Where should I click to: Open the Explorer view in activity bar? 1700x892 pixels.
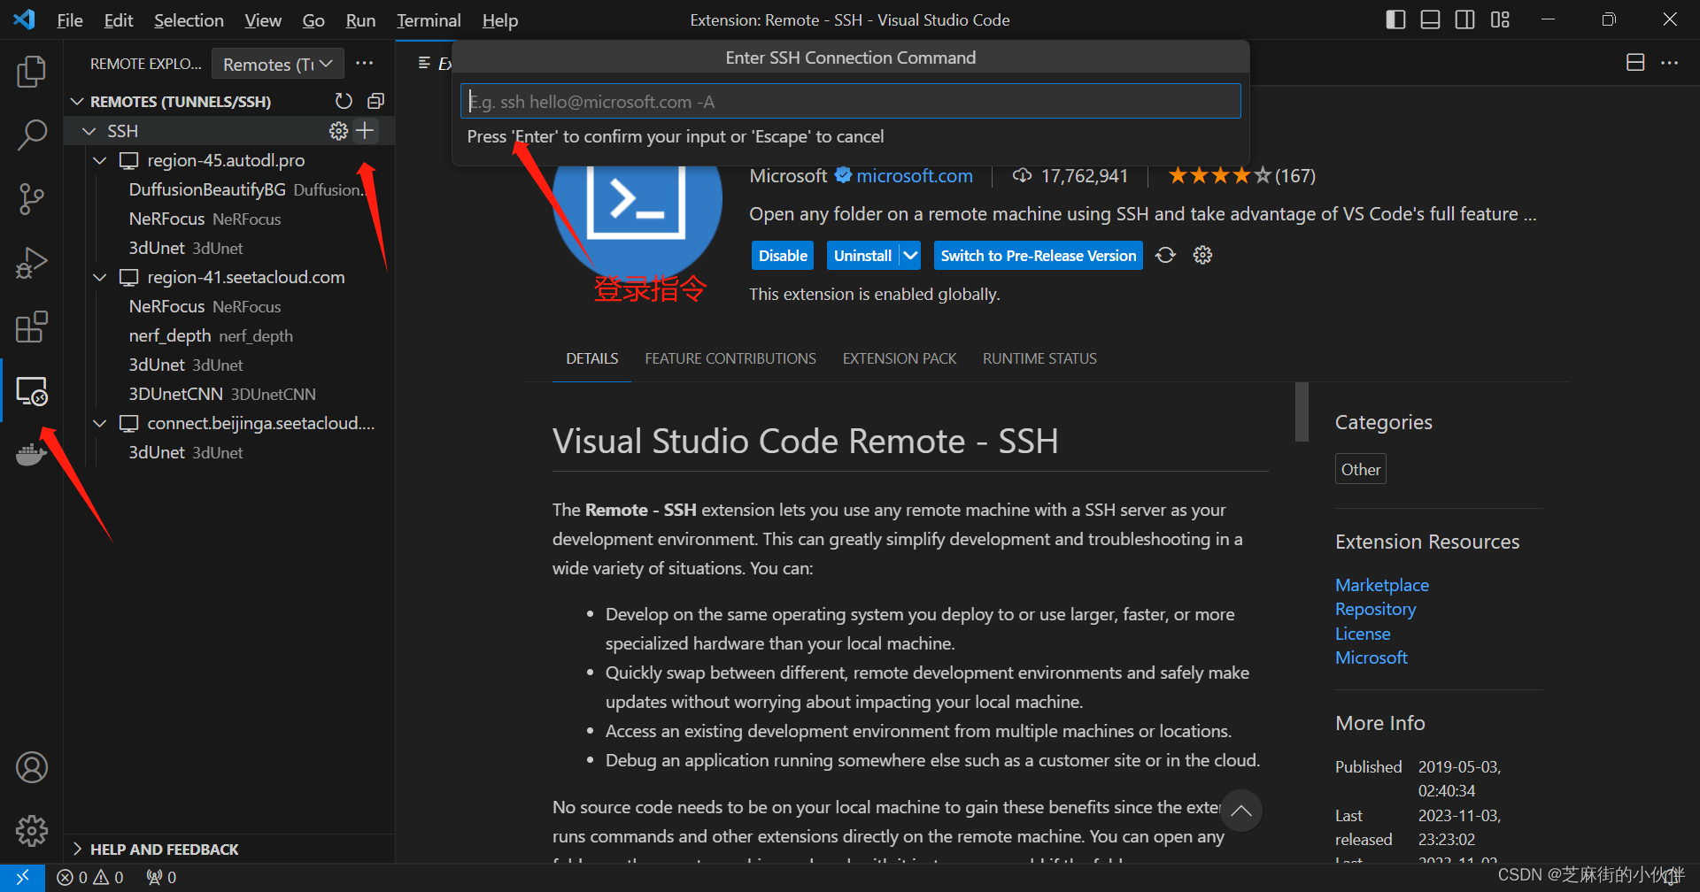32,72
